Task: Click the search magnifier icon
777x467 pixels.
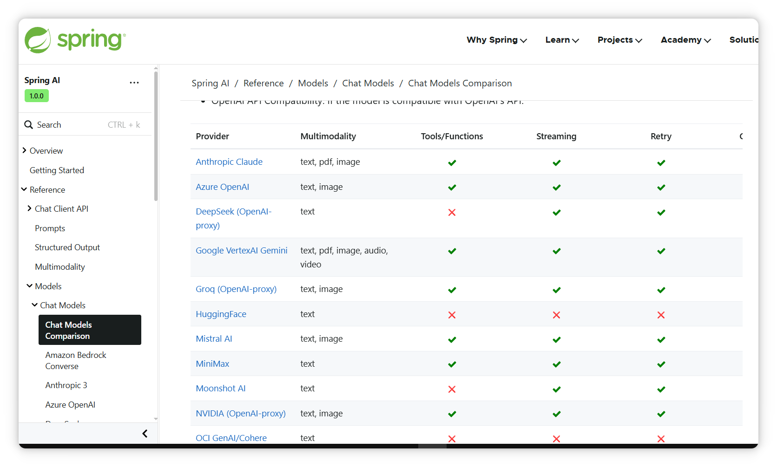Action: click(29, 125)
